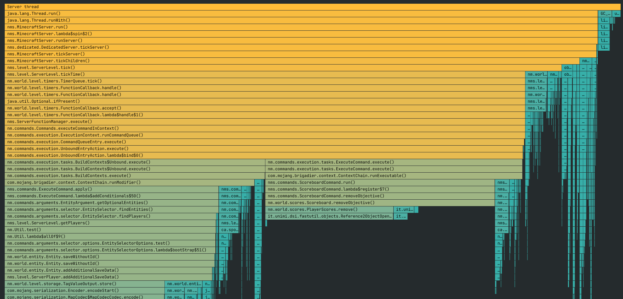
Task: Click ExecutionContext.runCommandQueue() frame
Action: click(265, 135)
